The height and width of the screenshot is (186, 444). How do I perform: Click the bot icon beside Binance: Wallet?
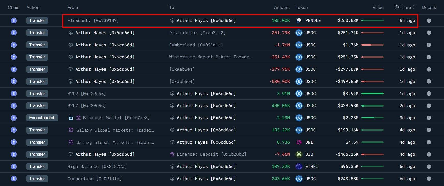coord(71,118)
